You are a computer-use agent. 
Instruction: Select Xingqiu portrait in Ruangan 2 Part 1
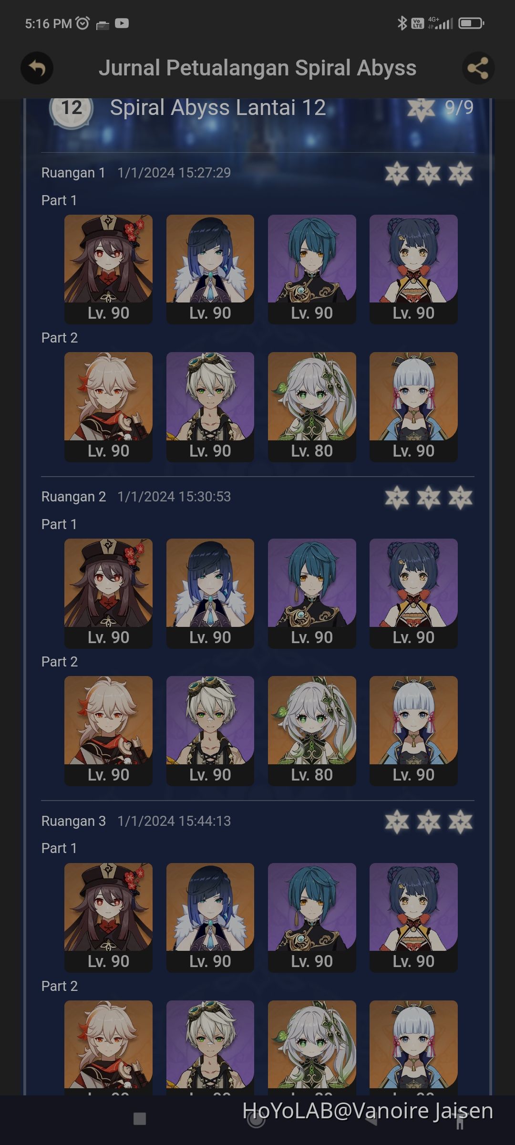(312, 593)
